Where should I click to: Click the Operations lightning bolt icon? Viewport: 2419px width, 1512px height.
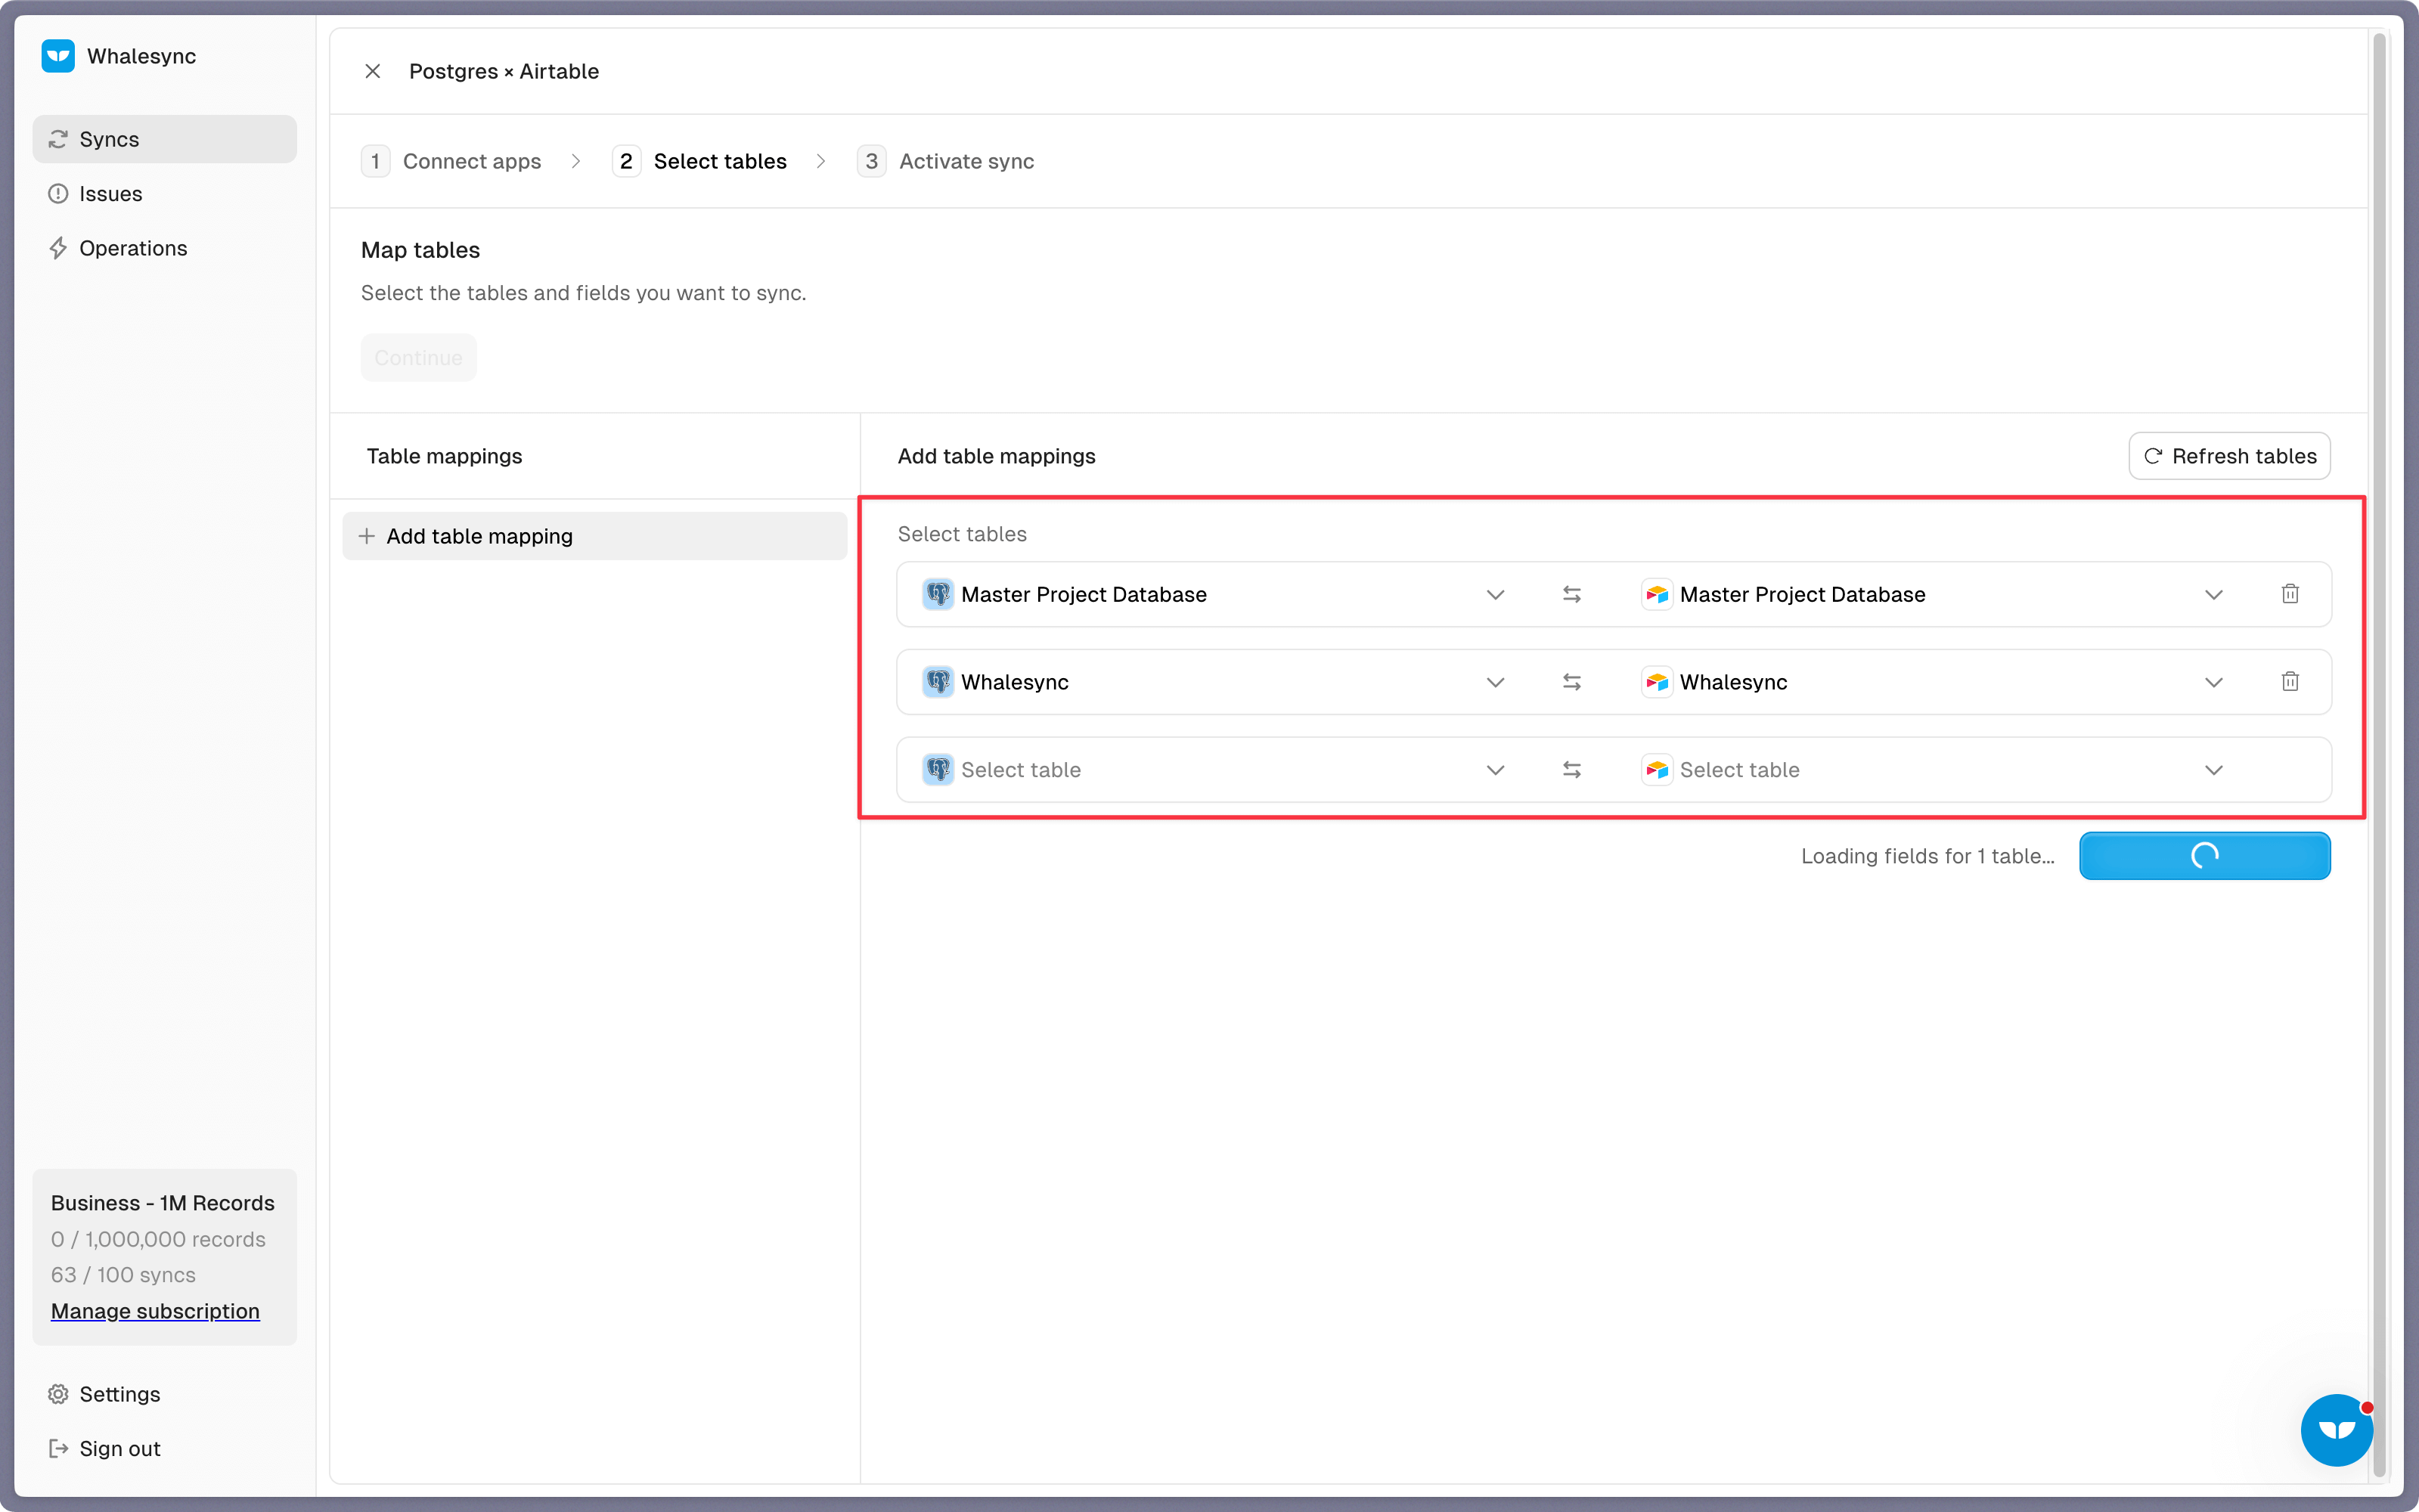[58, 248]
